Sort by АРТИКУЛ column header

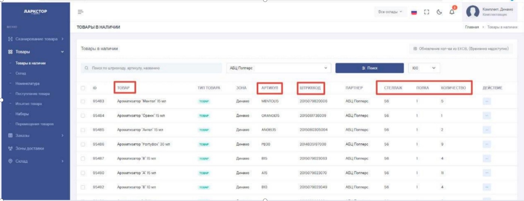click(269, 88)
